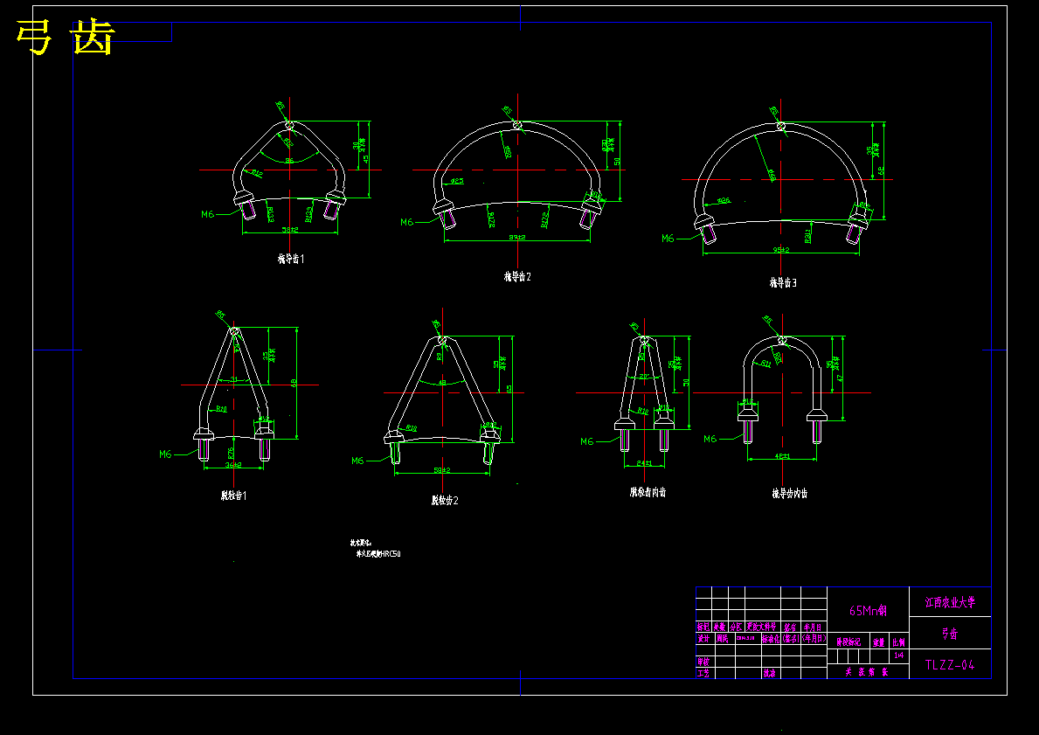
Task: Click drawing number TLZZ-04
Action: (950, 665)
